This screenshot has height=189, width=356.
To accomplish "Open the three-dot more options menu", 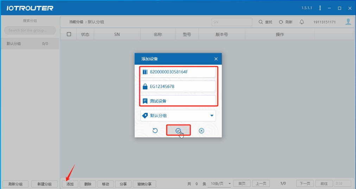I will 320,8.
